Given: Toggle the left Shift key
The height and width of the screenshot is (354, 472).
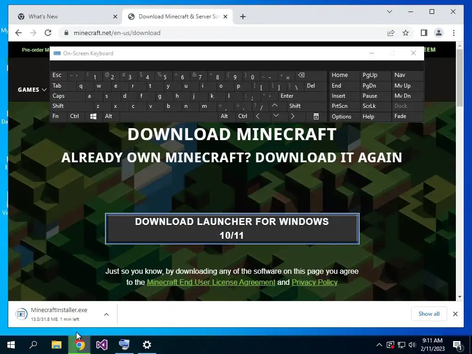Looking at the screenshot, I should click(71, 106).
